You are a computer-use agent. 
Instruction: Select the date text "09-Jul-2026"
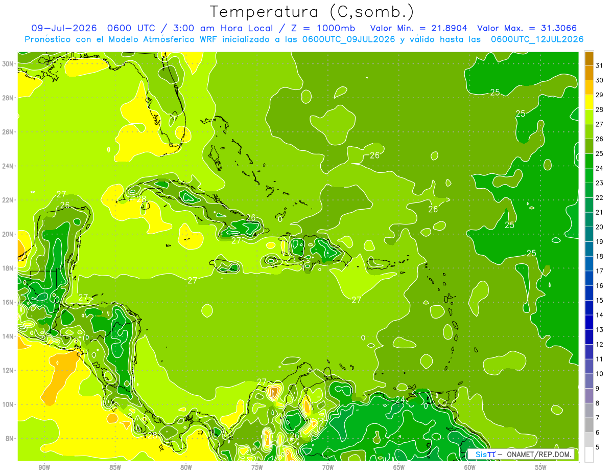point(64,28)
